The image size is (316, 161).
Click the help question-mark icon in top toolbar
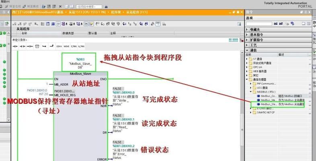(x=43, y=7)
